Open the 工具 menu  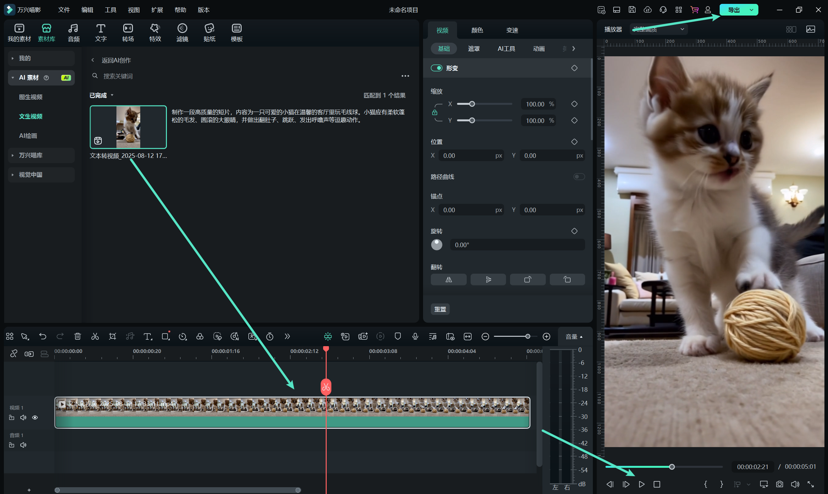click(x=111, y=10)
